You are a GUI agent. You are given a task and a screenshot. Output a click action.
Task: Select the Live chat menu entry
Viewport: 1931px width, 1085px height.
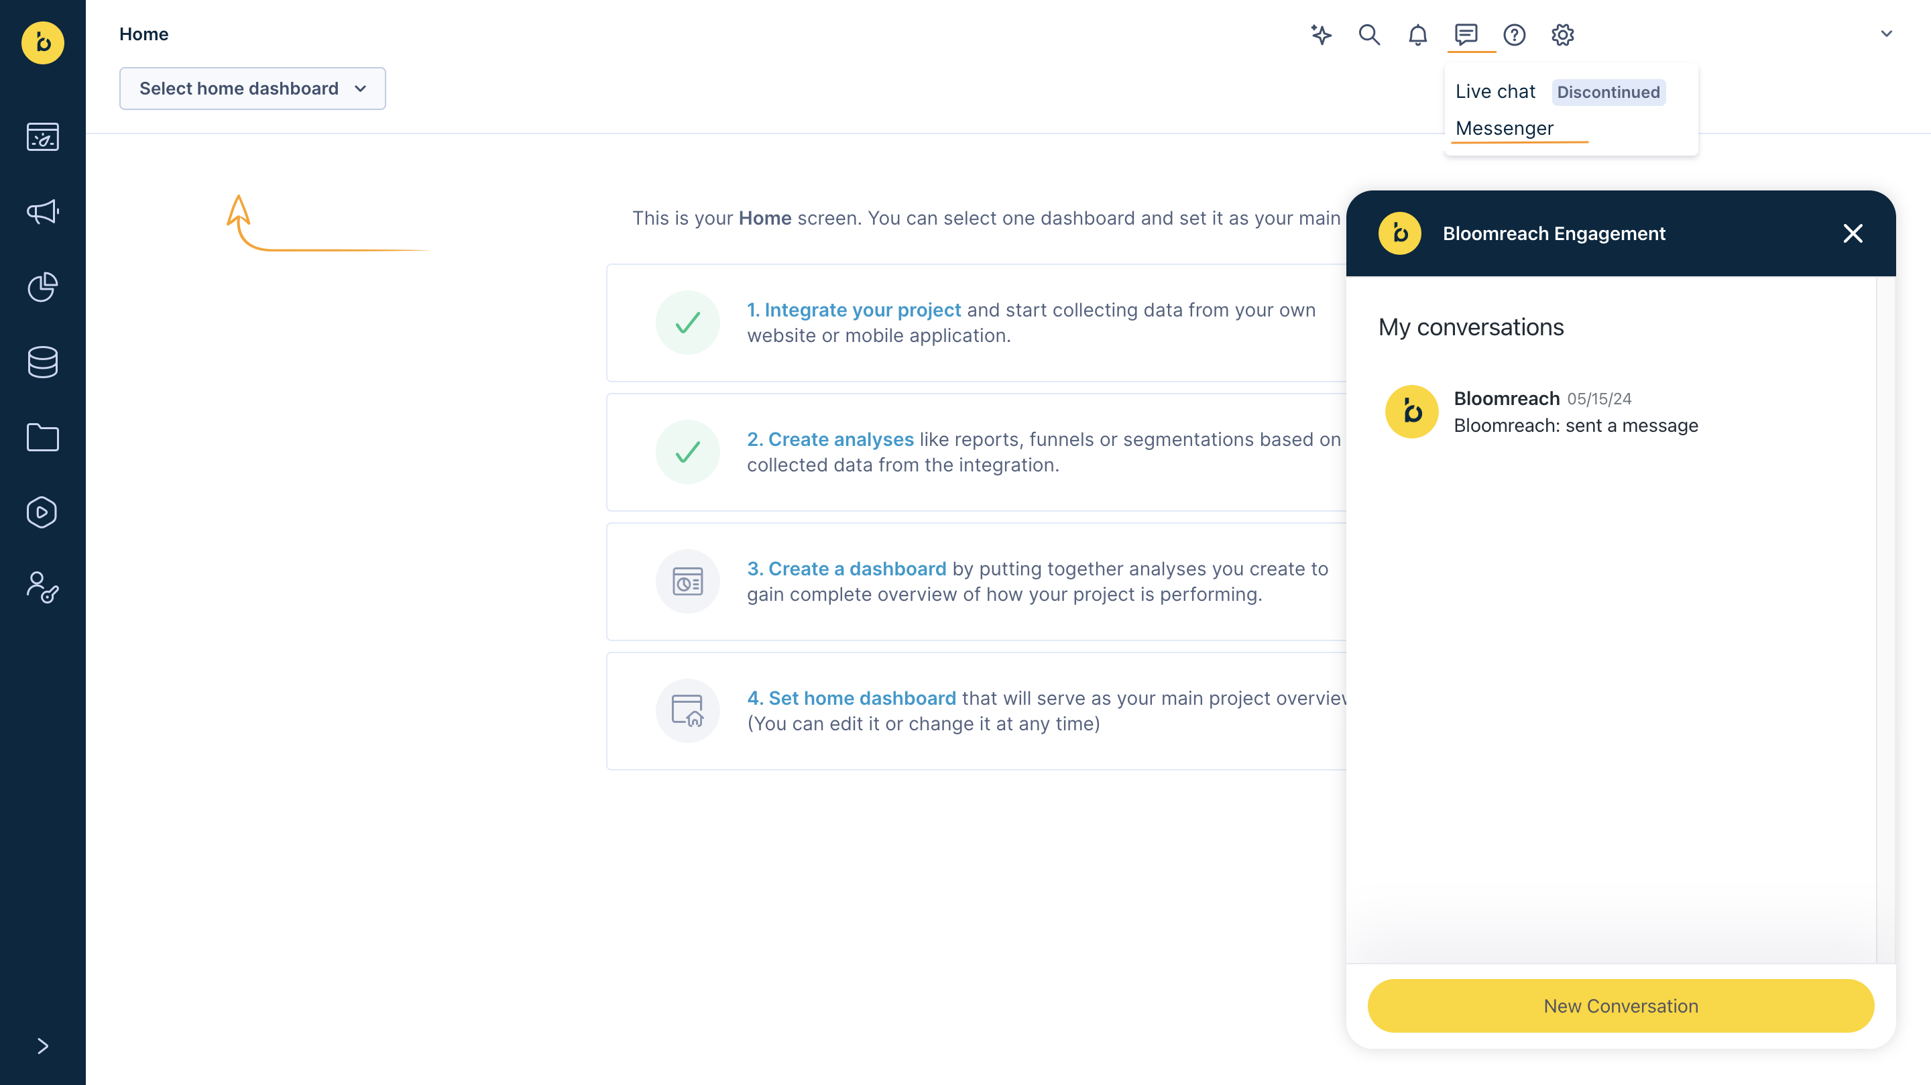[x=1495, y=91]
